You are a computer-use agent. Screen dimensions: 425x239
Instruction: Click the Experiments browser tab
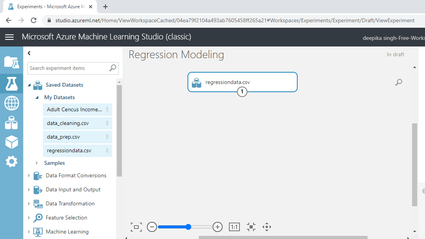tap(50, 7)
